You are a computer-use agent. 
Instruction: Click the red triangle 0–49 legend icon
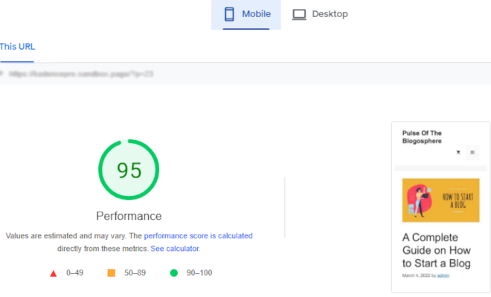point(54,273)
